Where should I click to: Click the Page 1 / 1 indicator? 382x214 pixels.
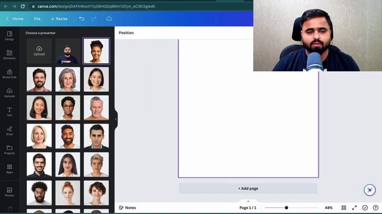(x=248, y=207)
